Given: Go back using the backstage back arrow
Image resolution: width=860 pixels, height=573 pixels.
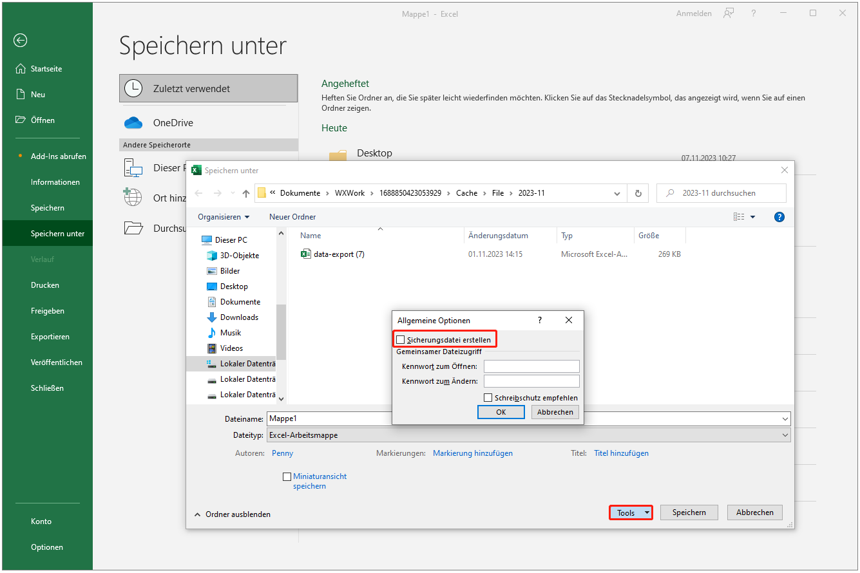Looking at the screenshot, I should coord(21,41).
